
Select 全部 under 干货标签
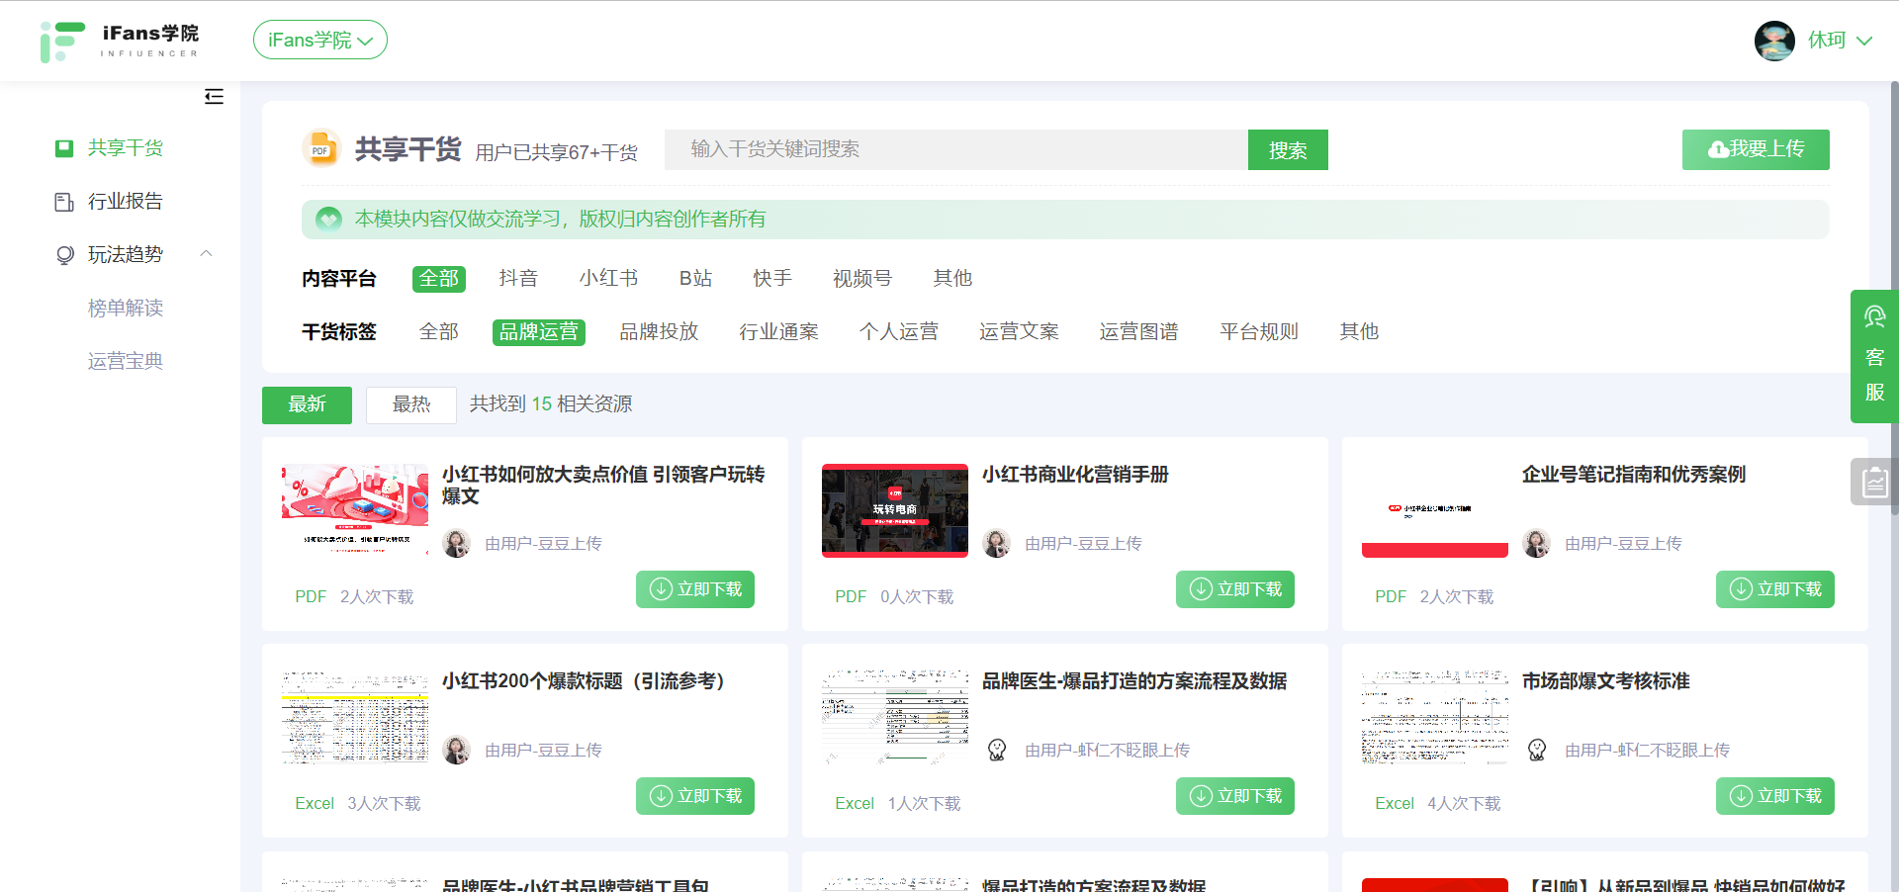tap(439, 332)
